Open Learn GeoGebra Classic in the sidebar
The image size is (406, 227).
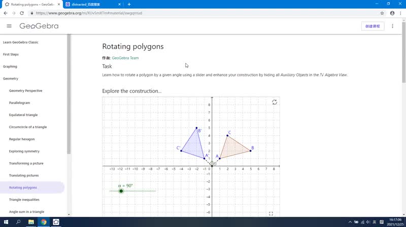coord(21,42)
